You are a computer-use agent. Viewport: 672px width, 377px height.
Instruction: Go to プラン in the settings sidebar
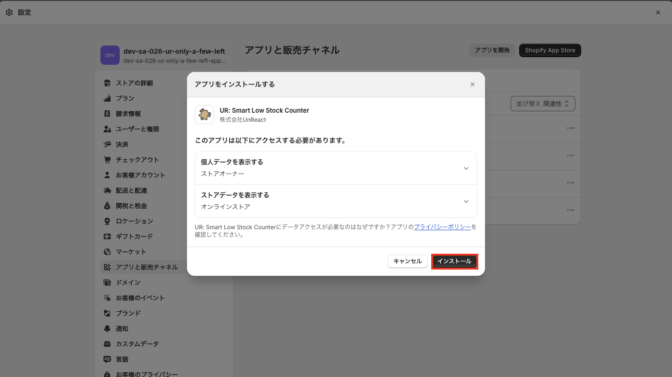[125, 98]
